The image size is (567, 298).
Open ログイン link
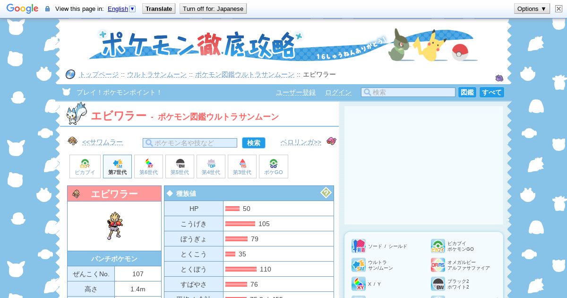point(338,93)
